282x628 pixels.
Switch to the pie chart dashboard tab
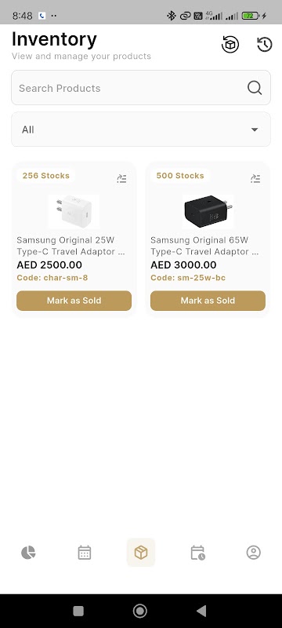tap(28, 553)
